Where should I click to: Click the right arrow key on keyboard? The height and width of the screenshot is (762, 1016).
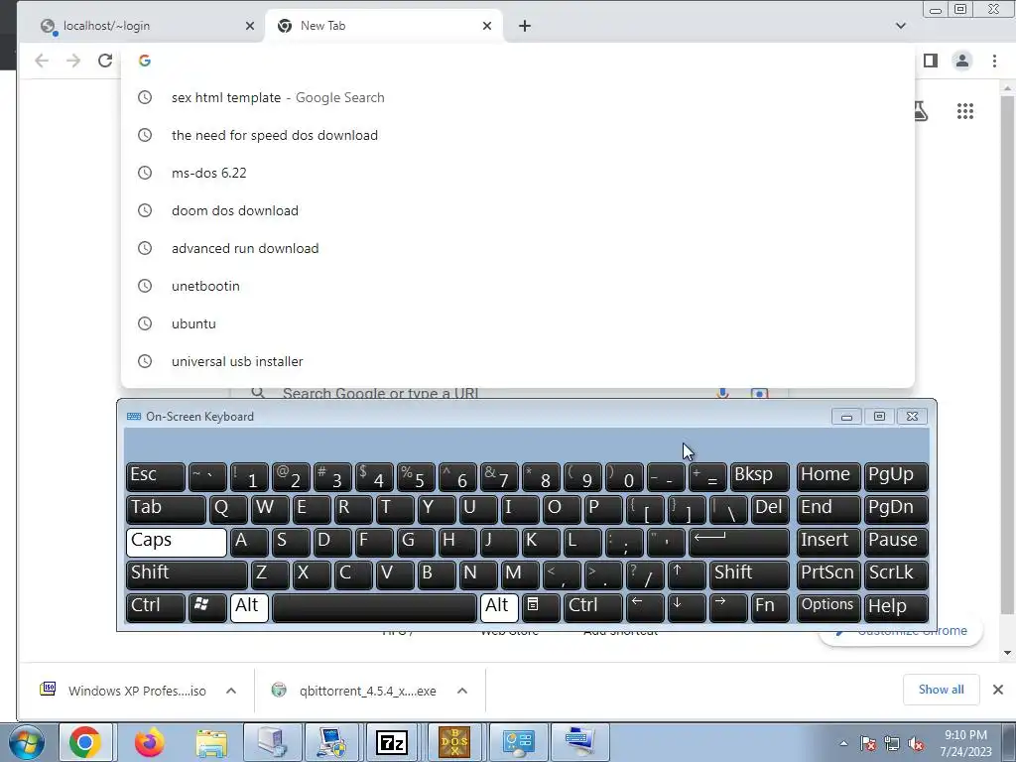[x=728, y=607]
